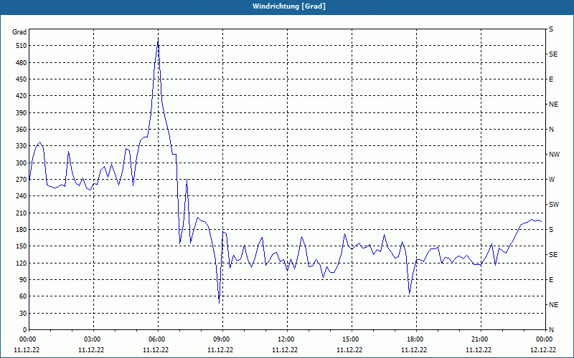This screenshot has width=574, height=358.
Task: Click the blue line's lowest dip before 09:00
Action: click(x=220, y=303)
